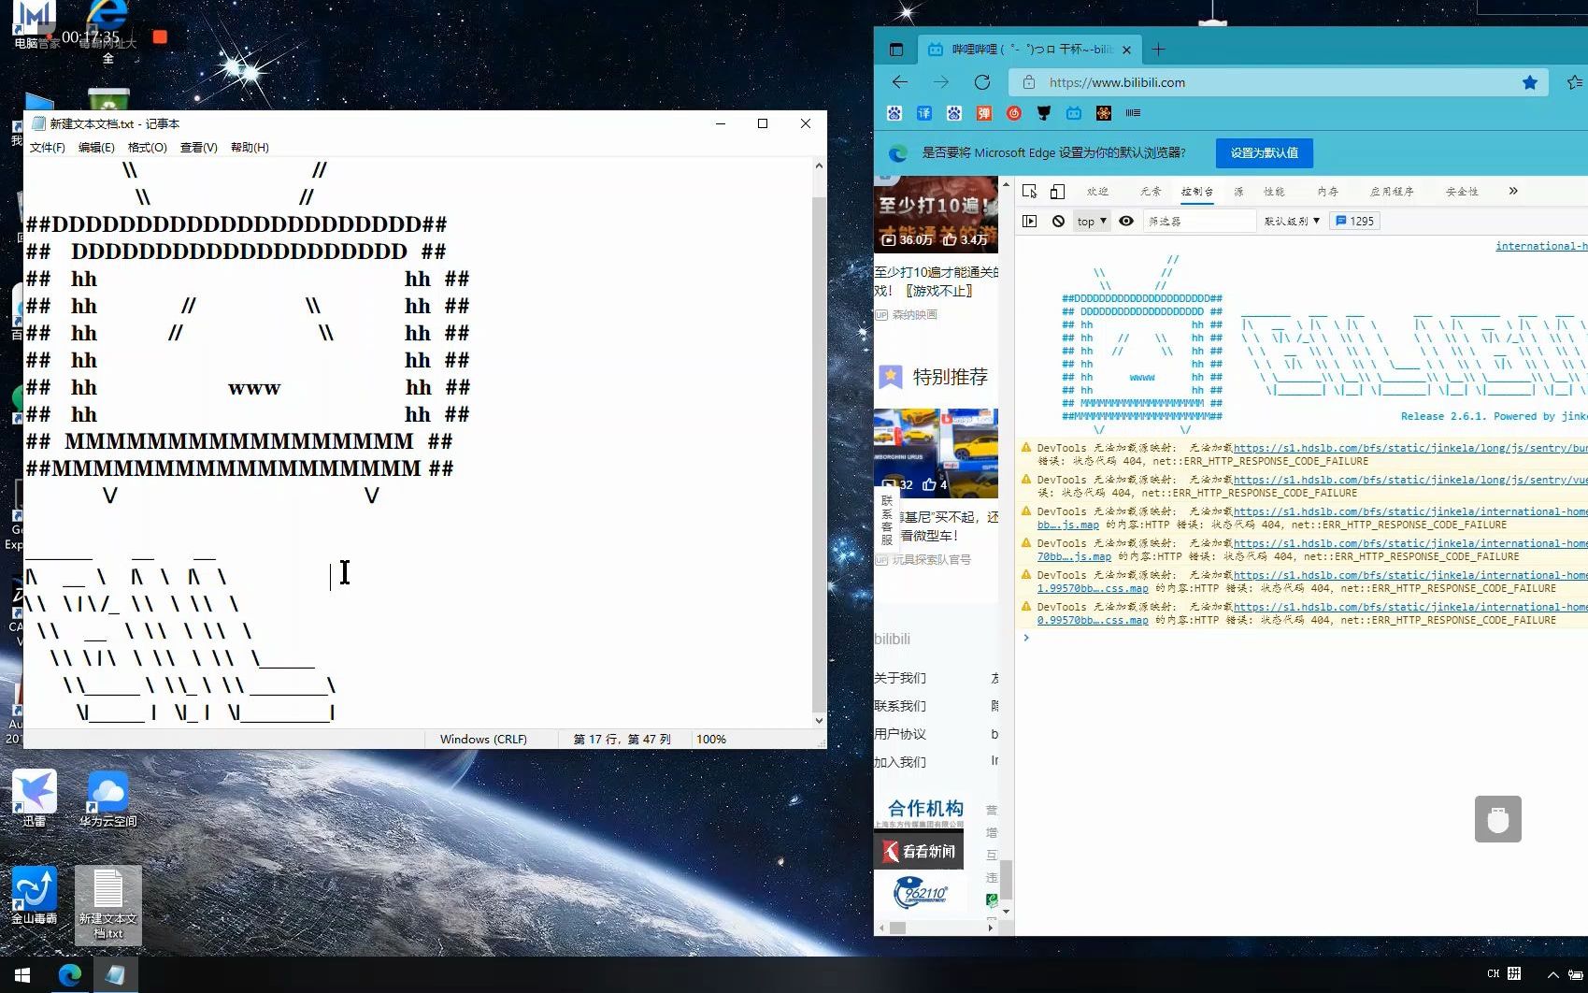Image resolution: width=1588 pixels, height=993 pixels.
Task: Click the international-h source link in console
Action: [x=1541, y=246]
